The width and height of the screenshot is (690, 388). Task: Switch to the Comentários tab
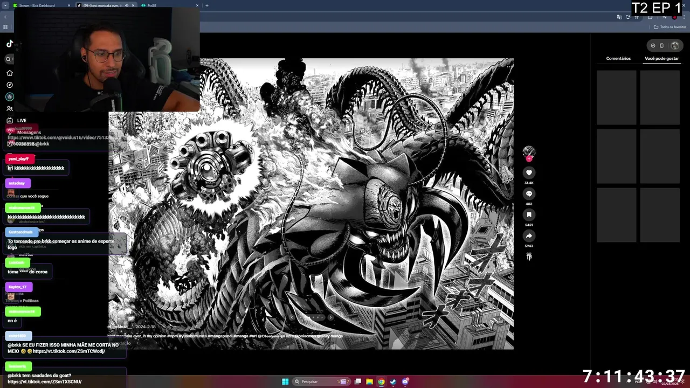pyautogui.click(x=618, y=58)
